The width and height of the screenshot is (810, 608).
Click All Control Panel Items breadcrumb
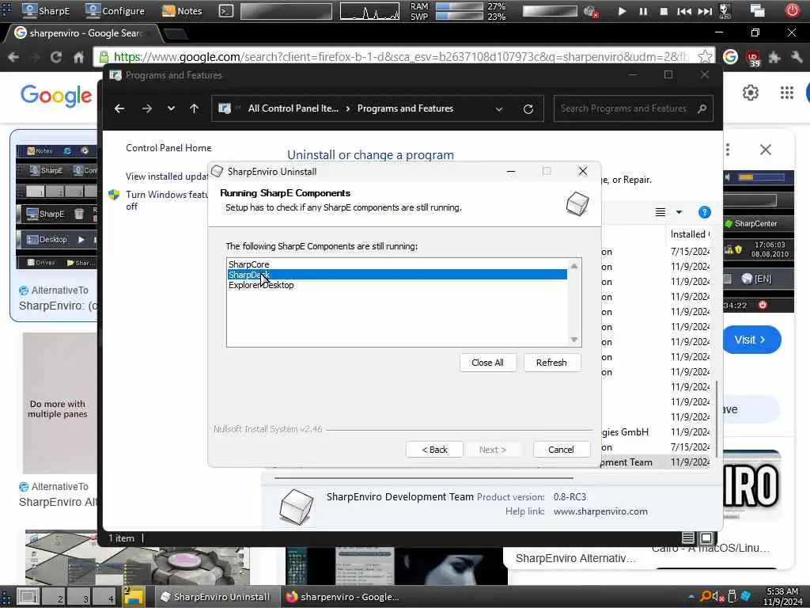coord(293,108)
